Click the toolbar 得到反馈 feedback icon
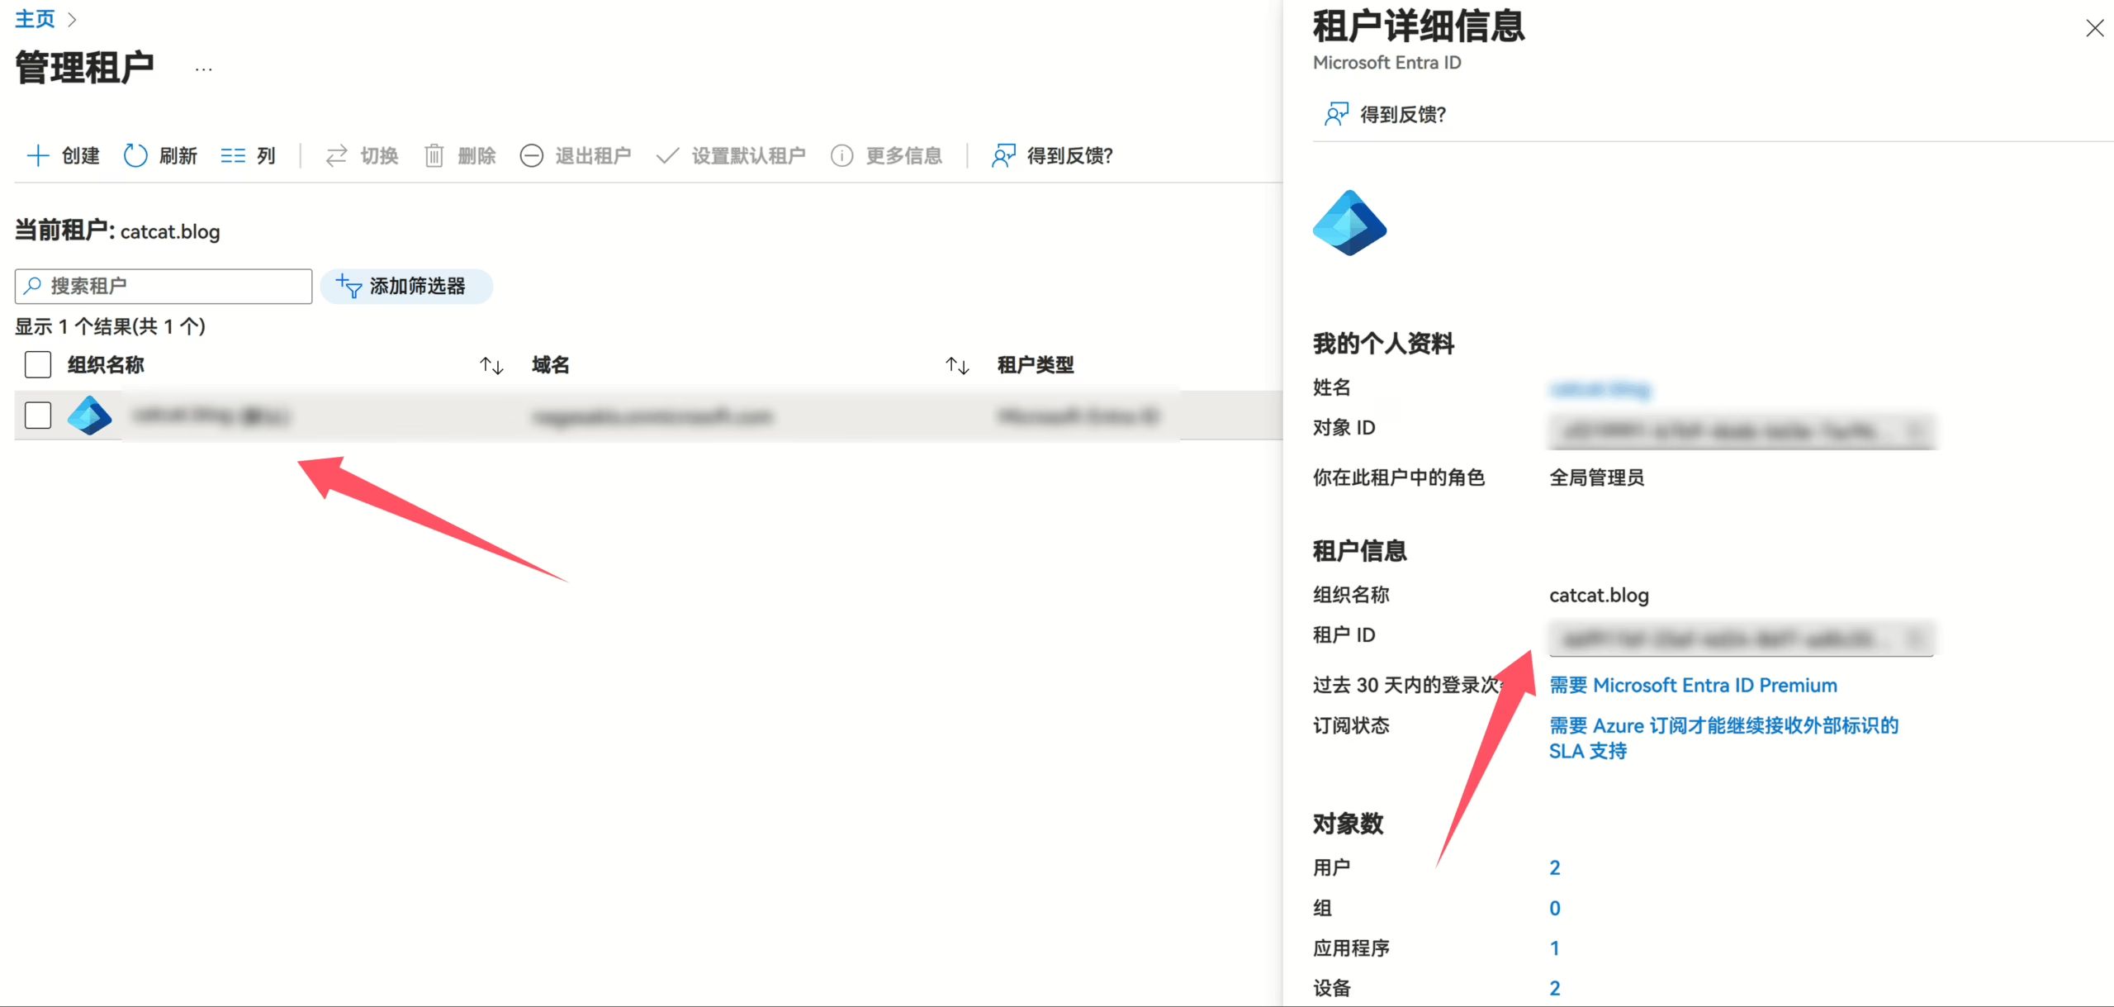2114x1007 pixels. 1003,155
